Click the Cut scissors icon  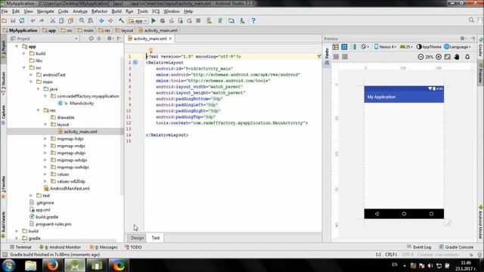(53, 20)
